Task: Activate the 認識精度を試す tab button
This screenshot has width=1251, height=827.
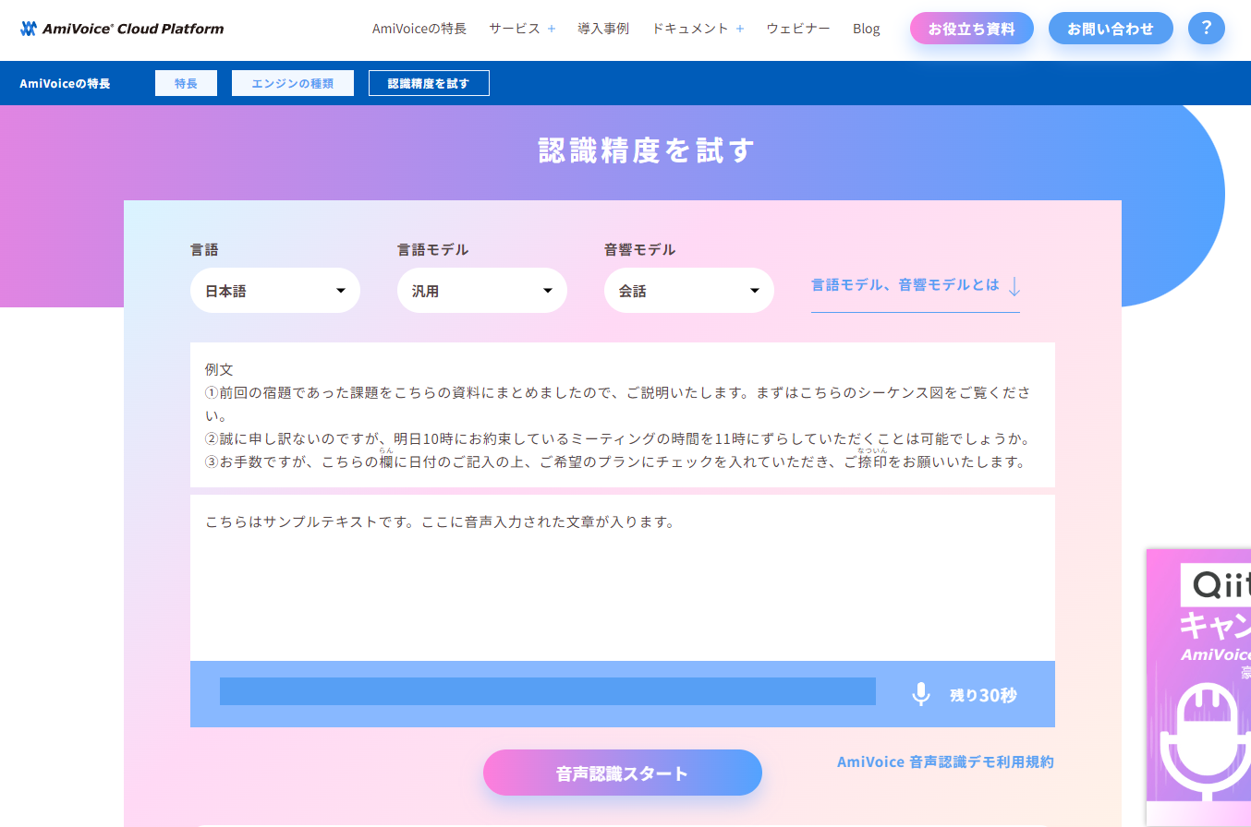Action: (x=429, y=82)
